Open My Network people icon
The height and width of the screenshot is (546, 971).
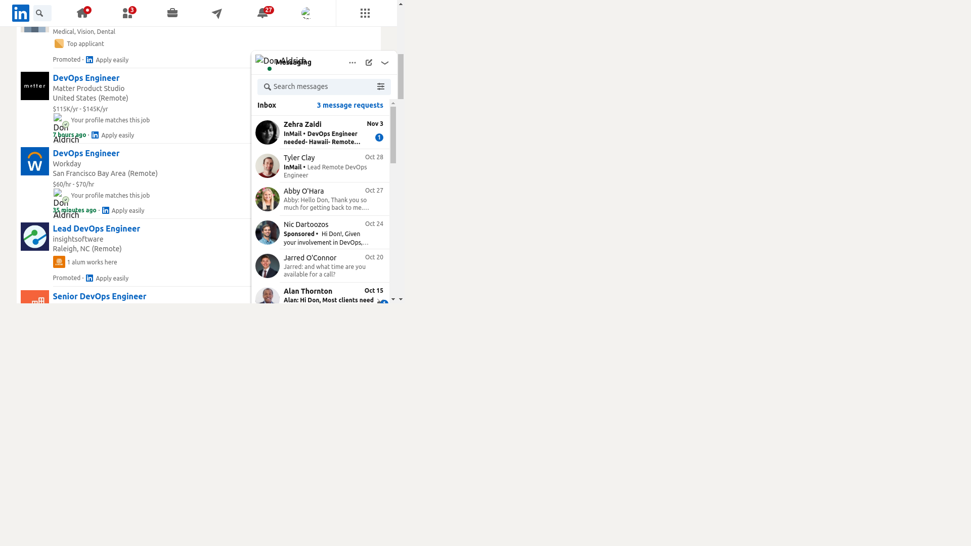(127, 13)
